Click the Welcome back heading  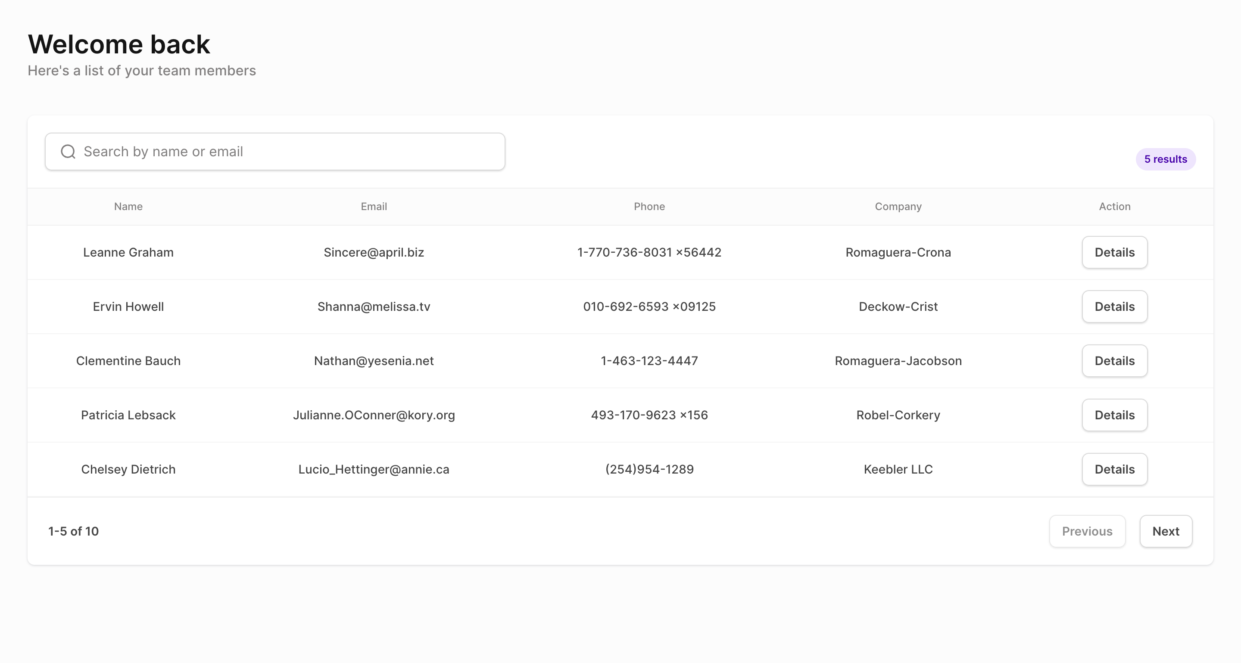tap(119, 44)
